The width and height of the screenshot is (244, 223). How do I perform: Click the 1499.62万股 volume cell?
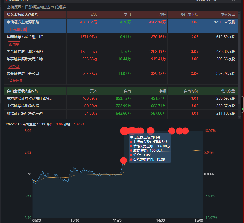click(225, 22)
